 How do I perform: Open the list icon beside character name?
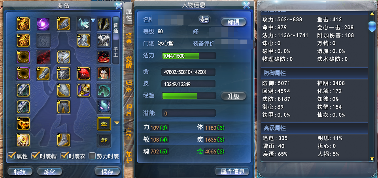pos(204,20)
